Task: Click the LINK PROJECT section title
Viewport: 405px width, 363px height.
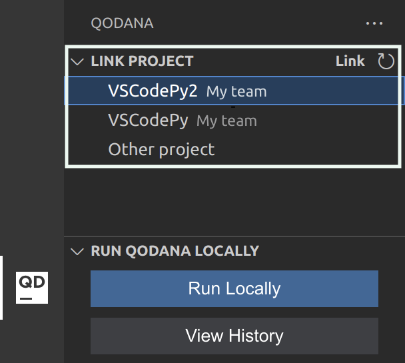Action: [142, 61]
